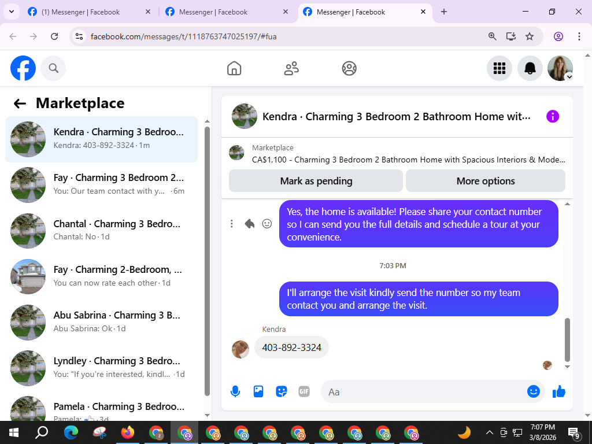The image size is (592, 444).
Task: Open conversation information purple icon
Action: pyautogui.click(x=552, y=116)
